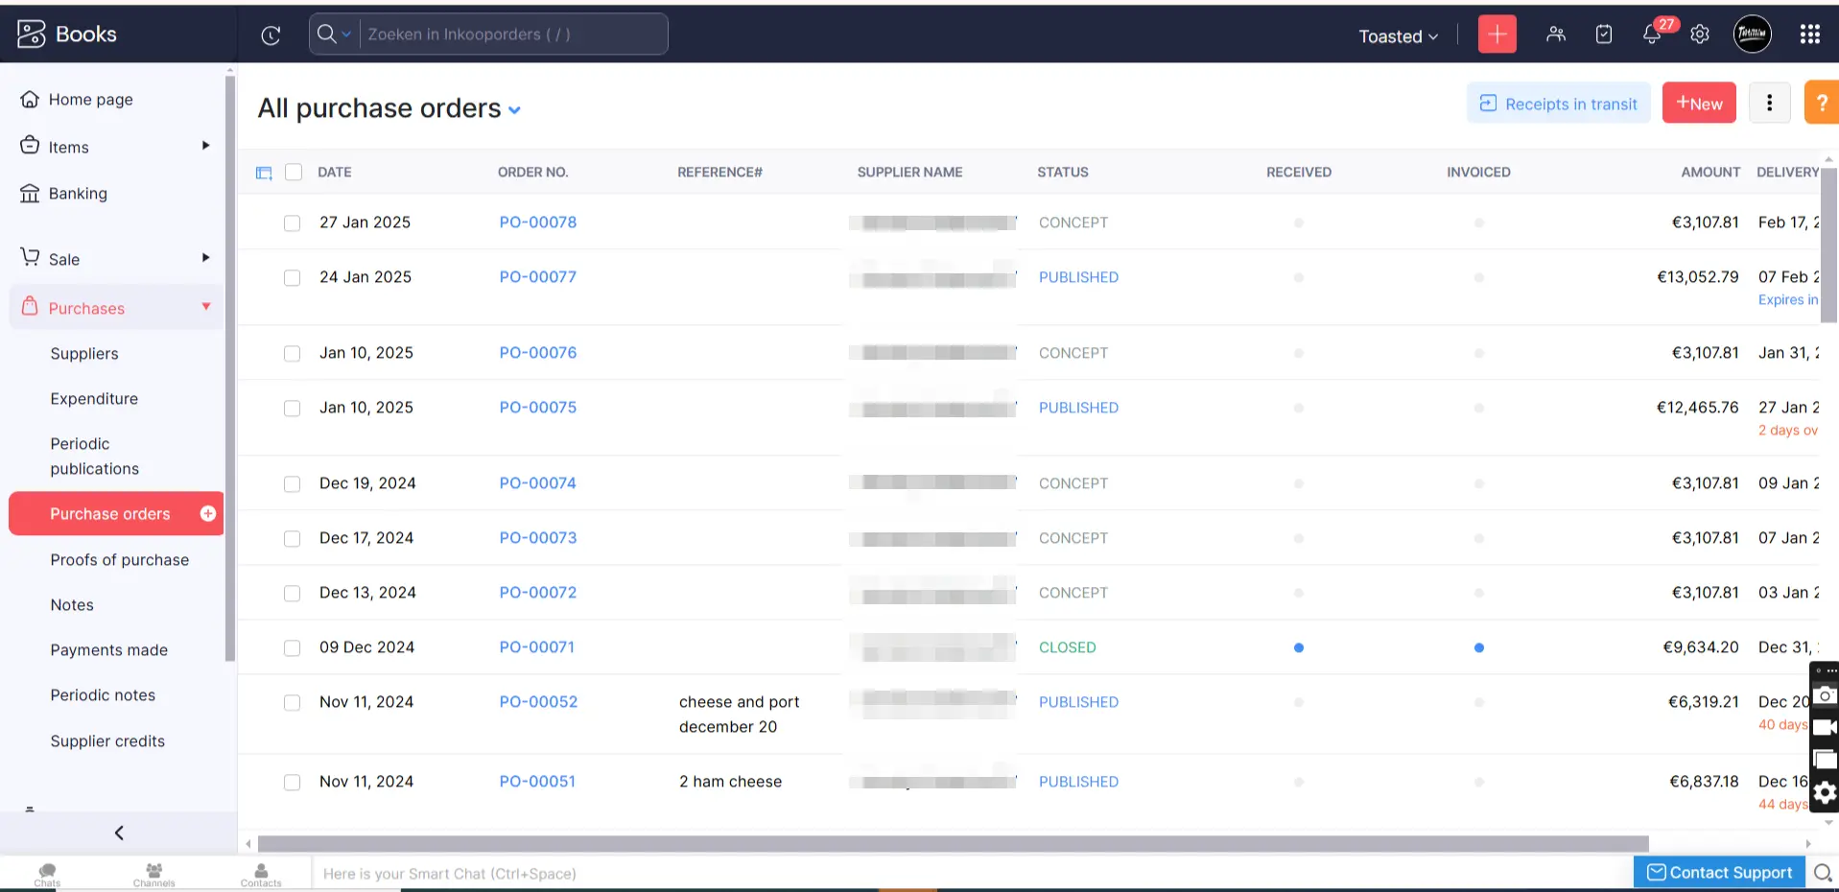Refresh the purchase orders list

(270, 35)
